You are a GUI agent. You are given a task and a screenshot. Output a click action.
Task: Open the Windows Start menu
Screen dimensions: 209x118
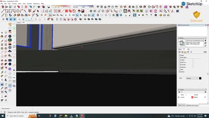click(x=3, y=116)
